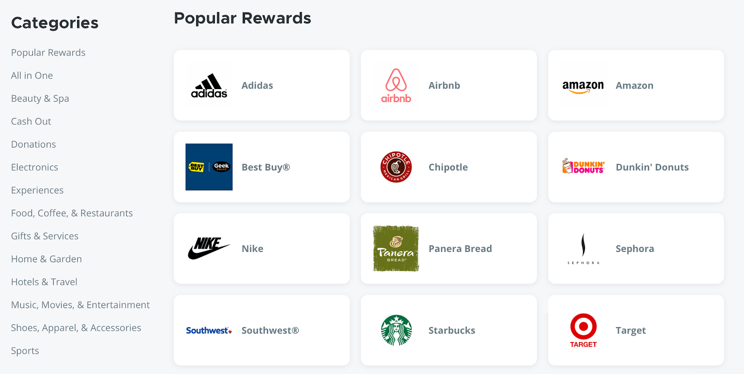Select the Amazon logo icon
The height and width of the screenshot is (374, 744).
pos(582,85)
